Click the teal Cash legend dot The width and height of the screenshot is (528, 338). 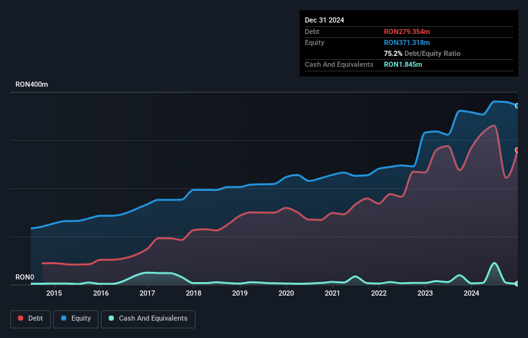coord(111,318)
